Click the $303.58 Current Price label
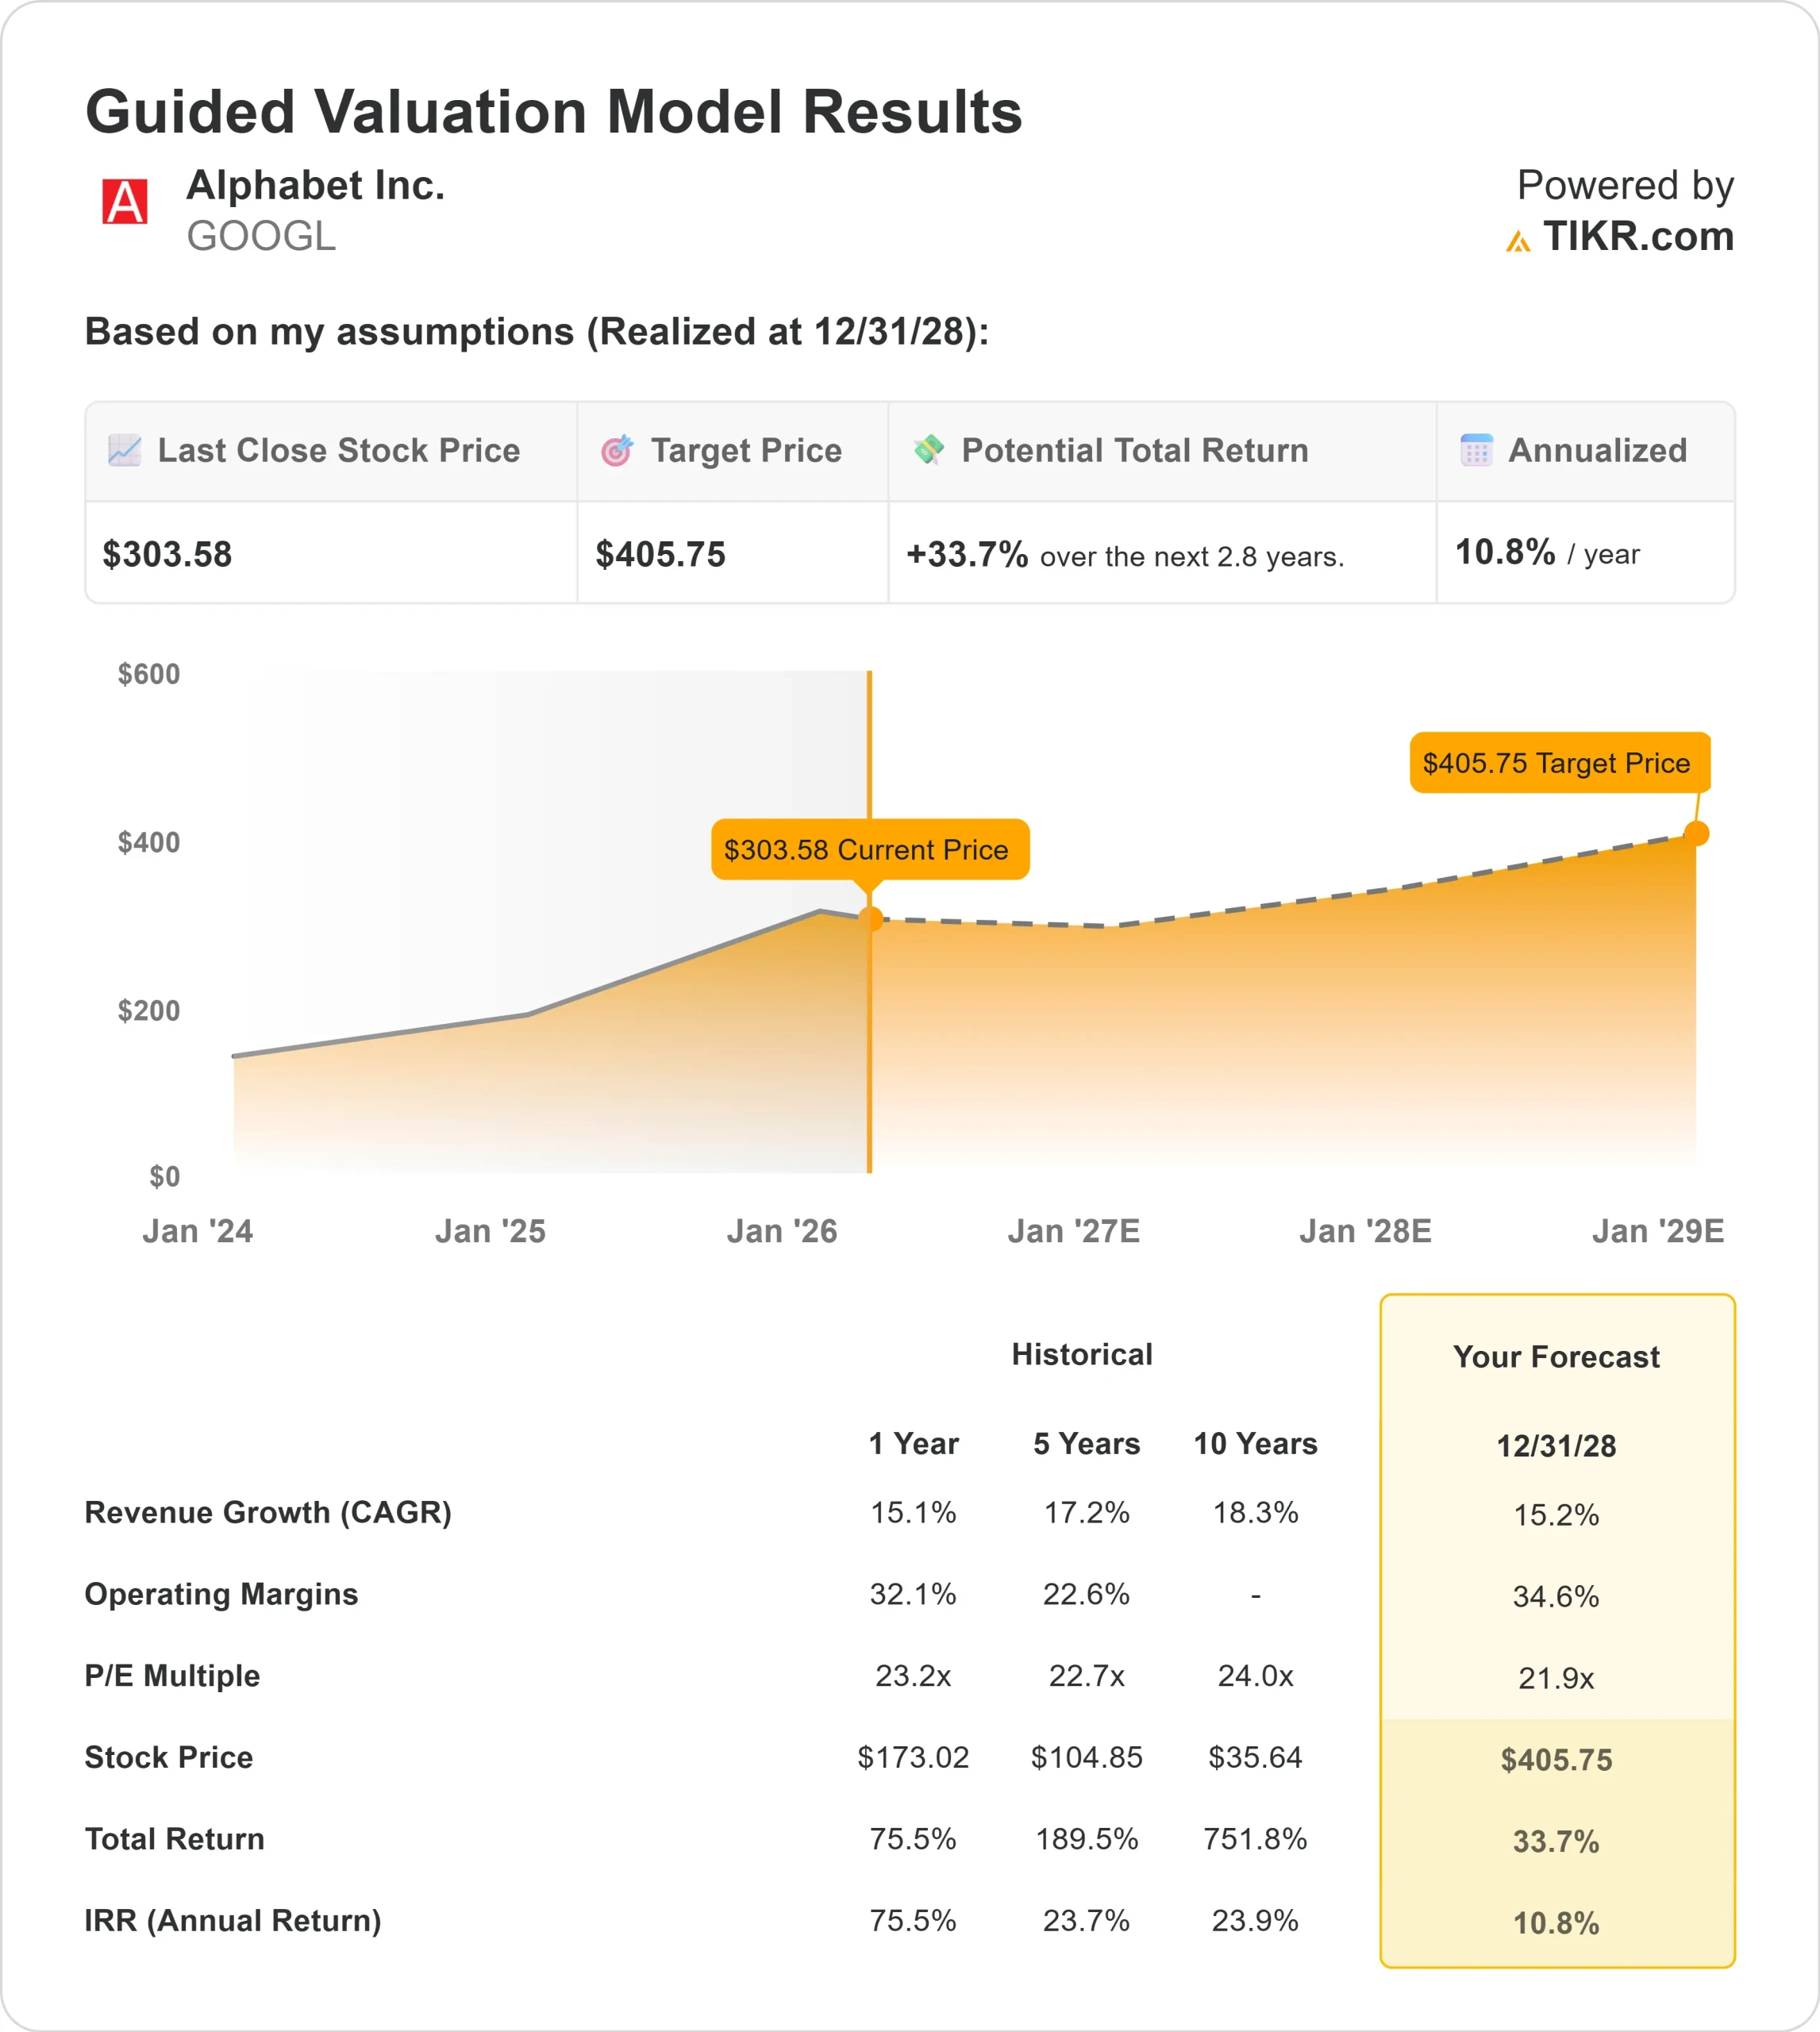The image size is (1820, 2032). click(869, 850)
